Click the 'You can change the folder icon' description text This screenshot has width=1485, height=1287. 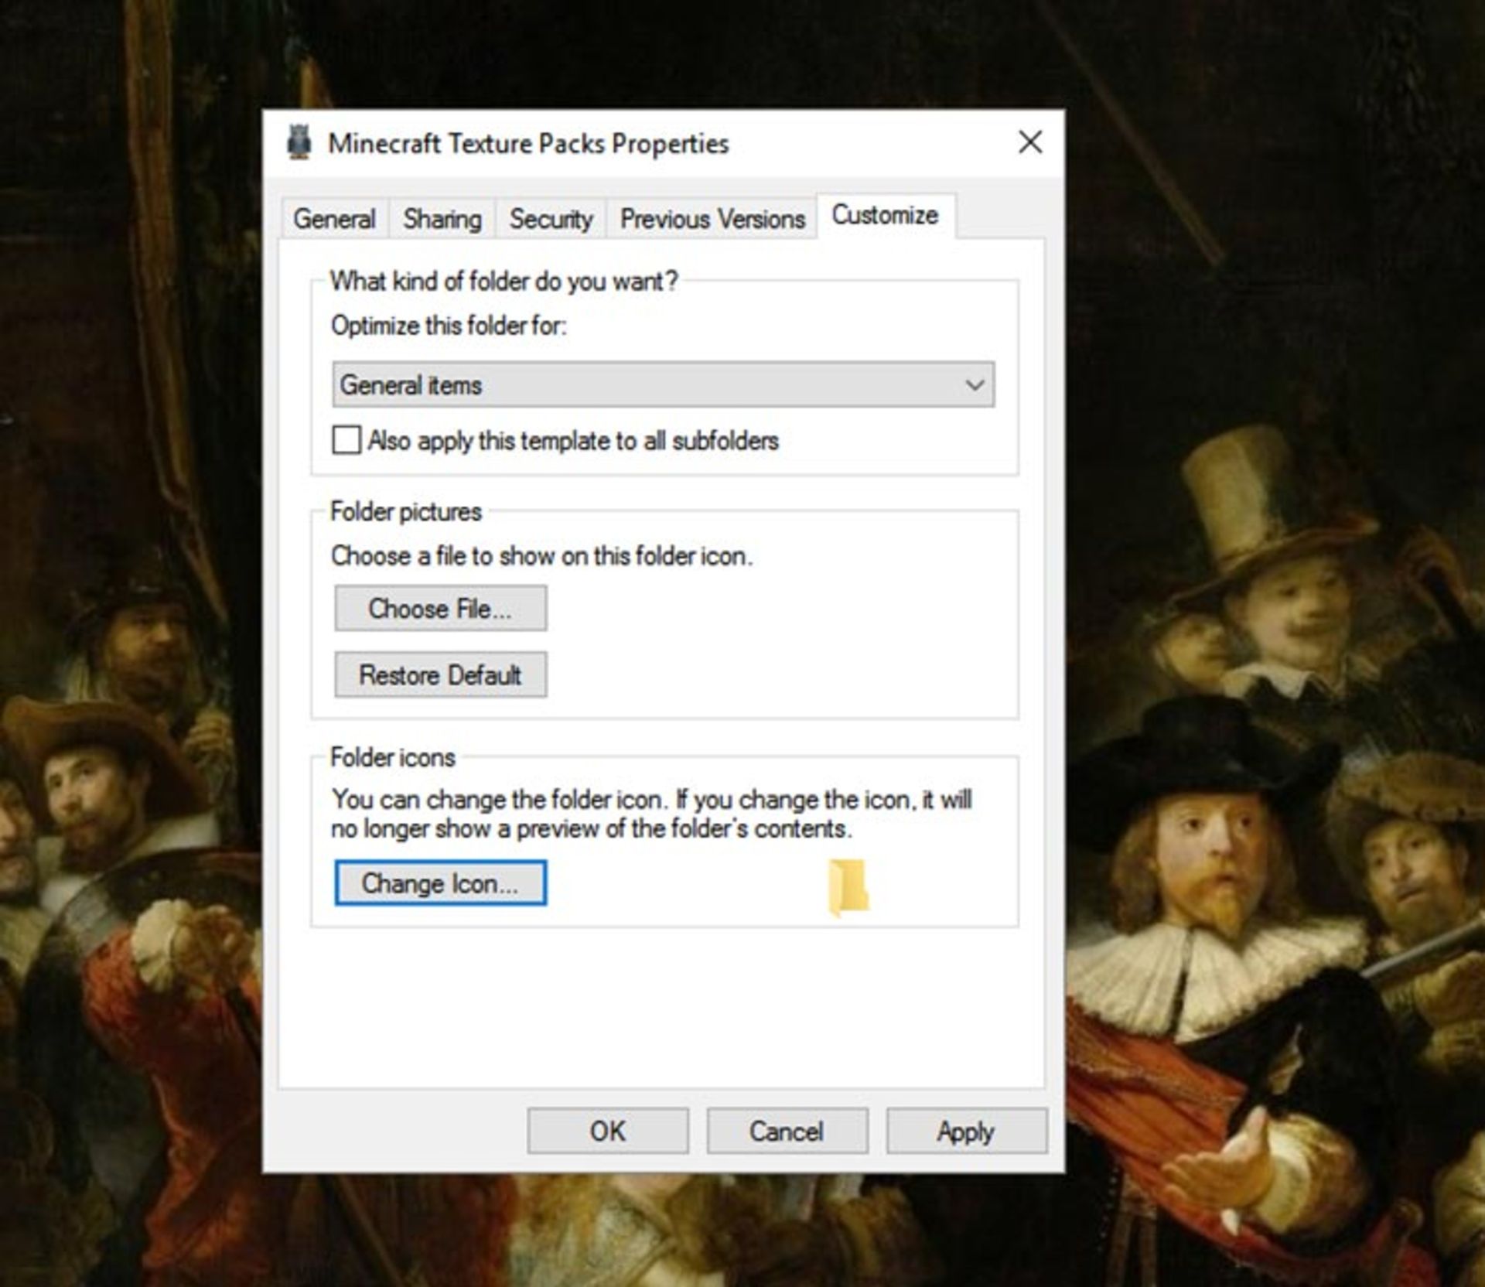click(x=651, y=814)
